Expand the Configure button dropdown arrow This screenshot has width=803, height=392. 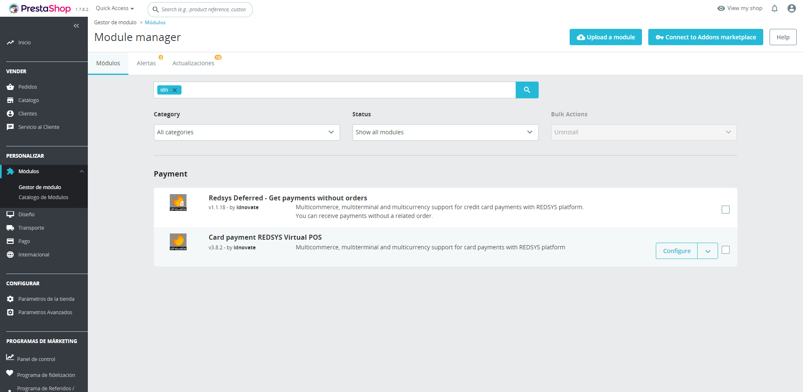point(708,251)
